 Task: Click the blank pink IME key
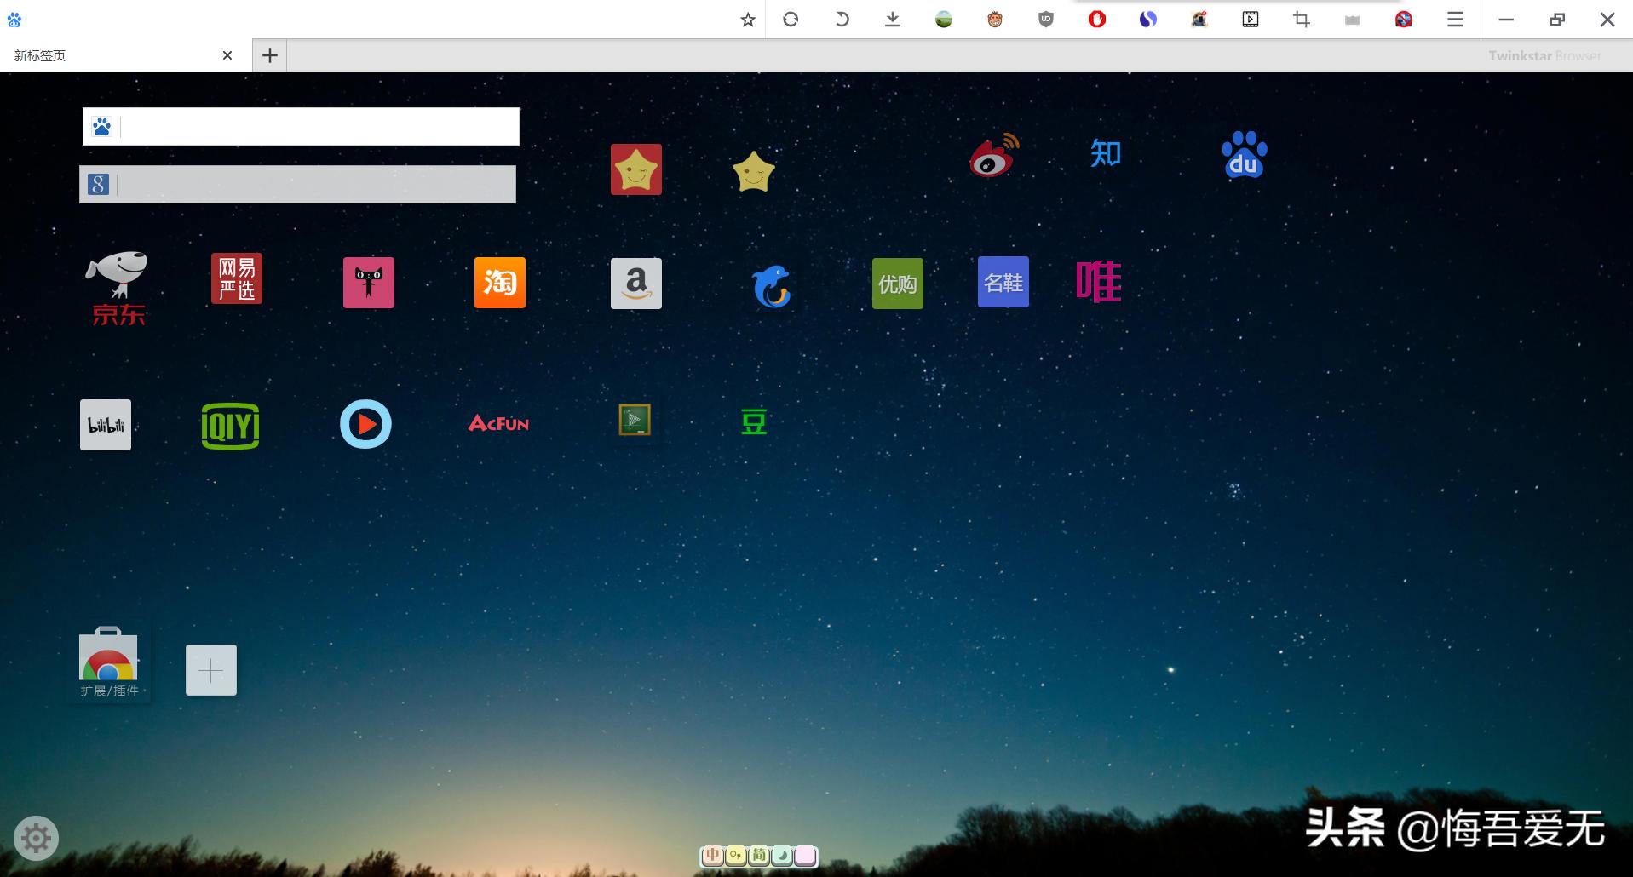click(805, 855)
